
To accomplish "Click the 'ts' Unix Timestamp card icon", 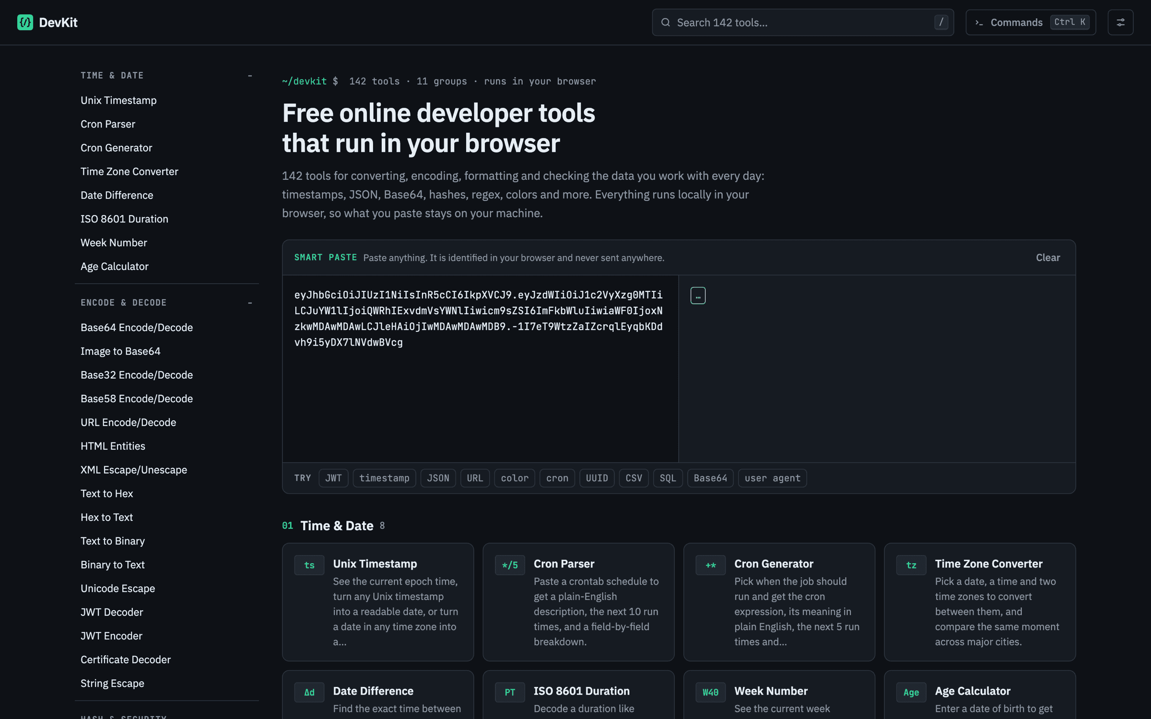I will [x=309, y=565].
